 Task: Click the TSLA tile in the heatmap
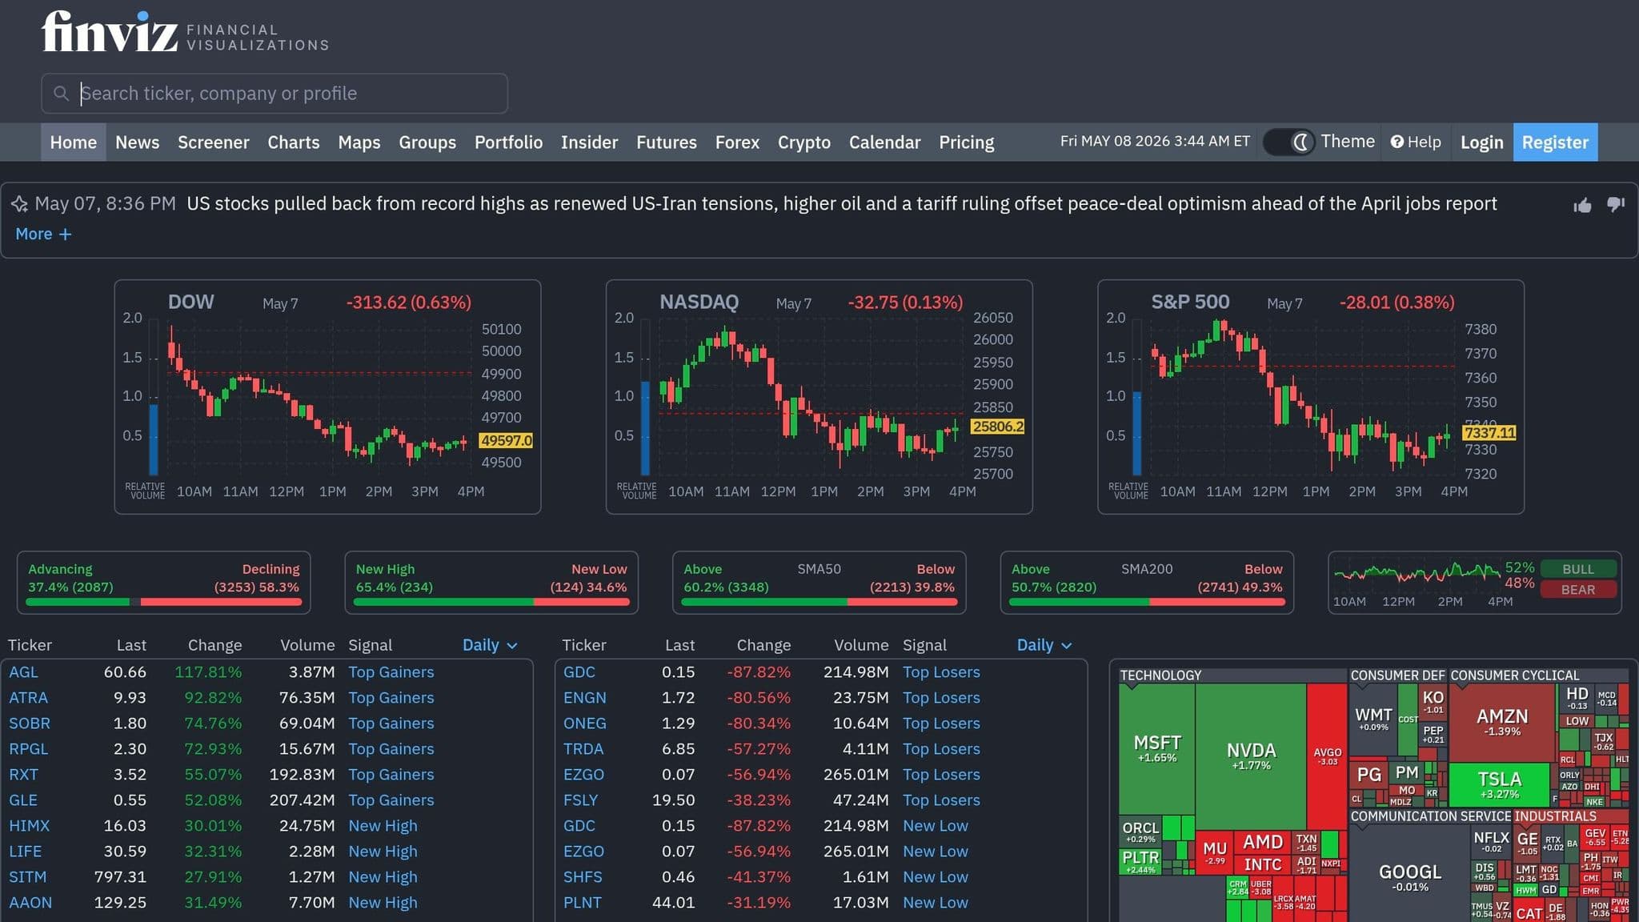point(1499,784)
